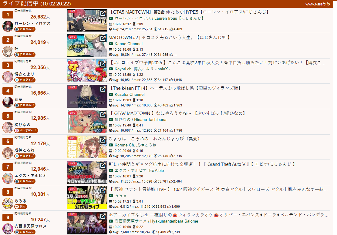Click YouTube icon beside Kuzuha Channel
337x235 pixels.
pyautogui.click(x=111, y=95)
